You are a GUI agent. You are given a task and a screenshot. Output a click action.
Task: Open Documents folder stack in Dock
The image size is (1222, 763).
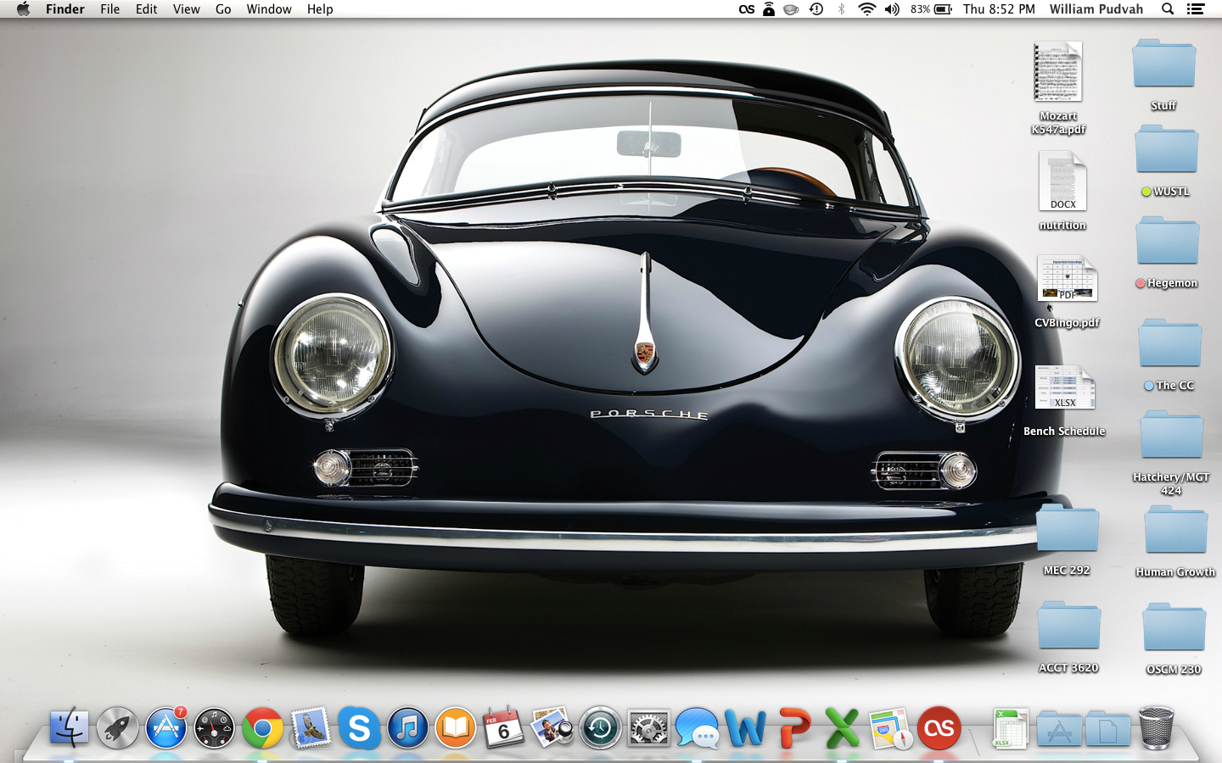pyautogui.click(x=1107, y=729)
